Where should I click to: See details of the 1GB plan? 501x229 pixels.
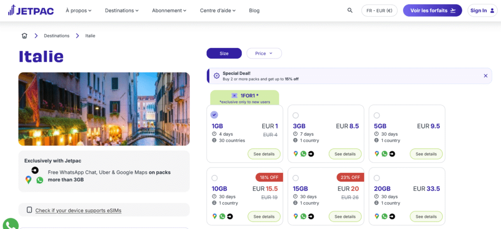click(264, 154)
